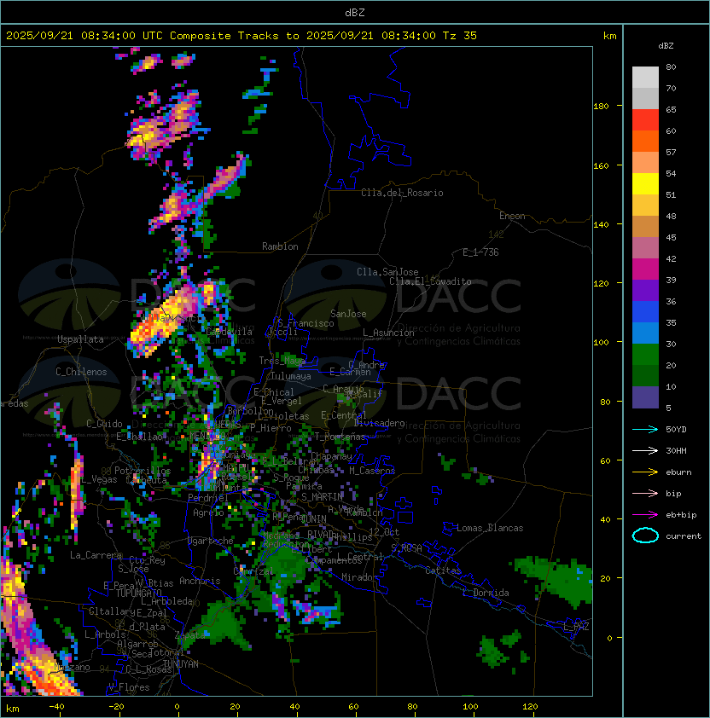Click the 65 label on the dBZ scale
The width and height of the screenshot is (710, 718).
(x=671, y=109)
